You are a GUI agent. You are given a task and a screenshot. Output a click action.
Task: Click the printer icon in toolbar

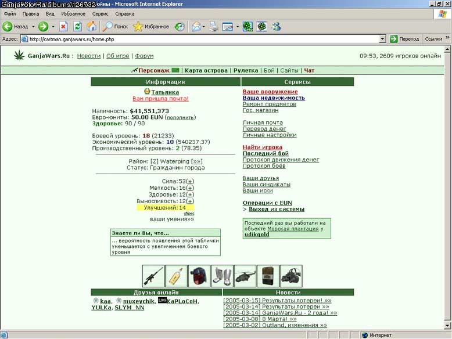[214, 27]
